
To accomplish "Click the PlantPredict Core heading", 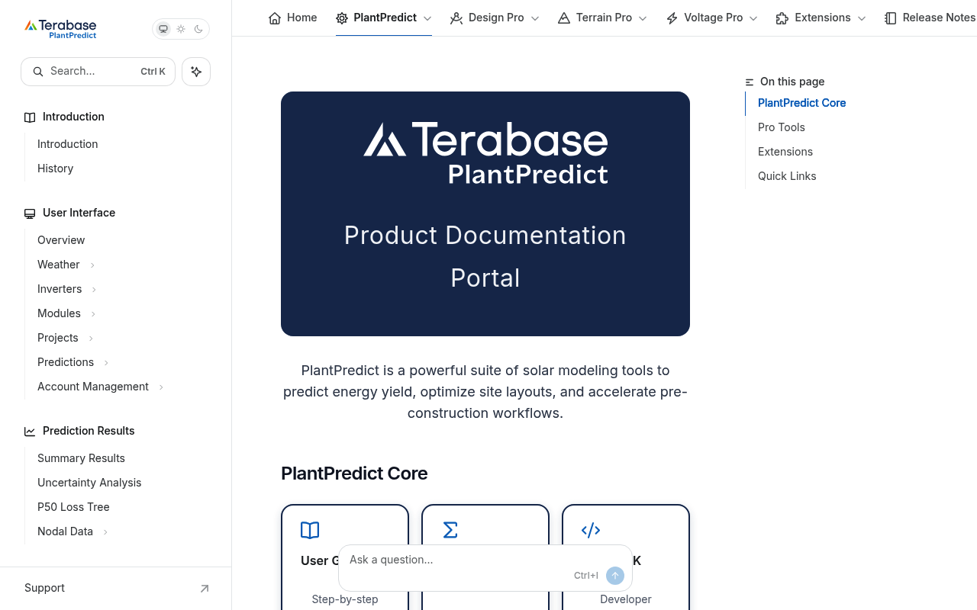I will (x=354, y=474).
